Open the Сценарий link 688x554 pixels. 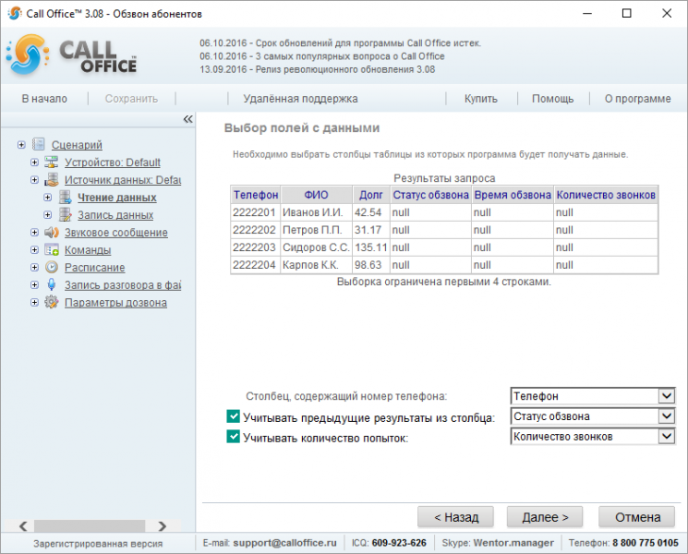[x=77, y=145]
